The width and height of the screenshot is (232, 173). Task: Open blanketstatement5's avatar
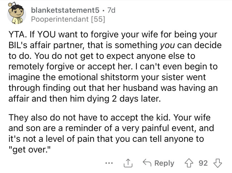[x=16, y=15]
